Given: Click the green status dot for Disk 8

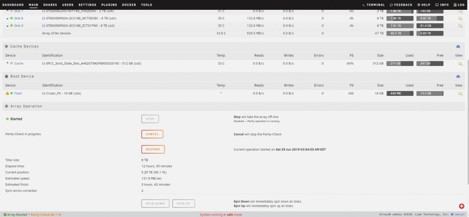Looking at the screenshot, I should 11,19.
